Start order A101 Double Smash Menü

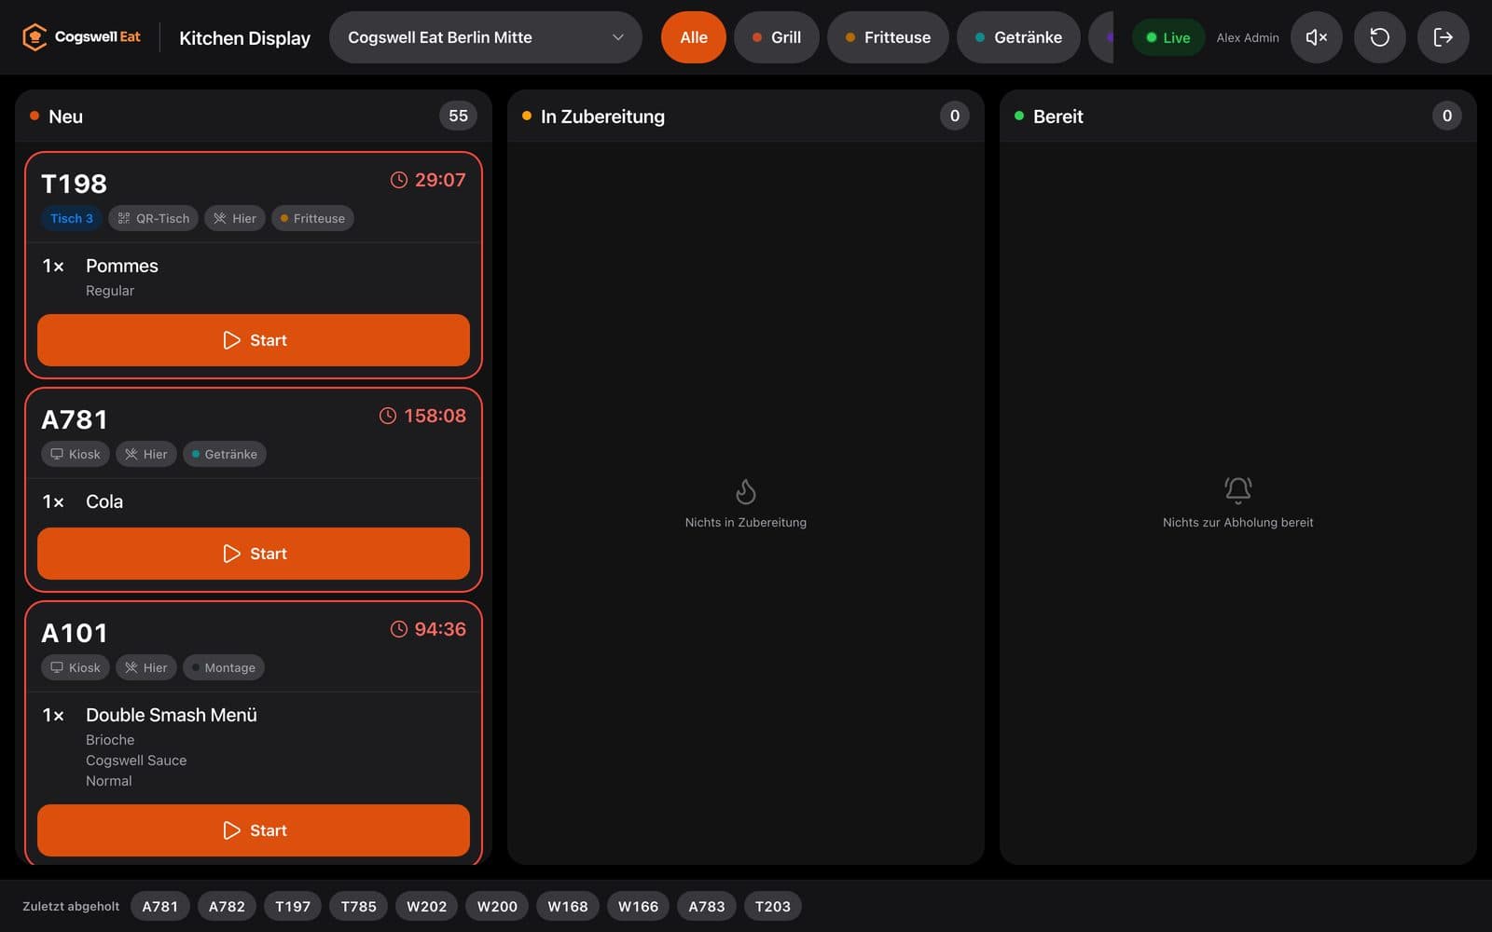(254, 830)
